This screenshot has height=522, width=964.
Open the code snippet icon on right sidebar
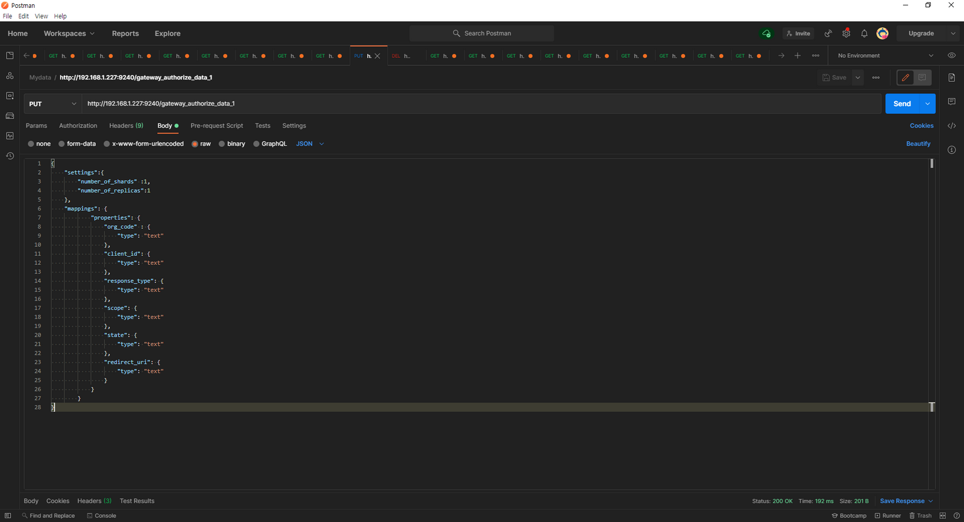pos(951,126)
